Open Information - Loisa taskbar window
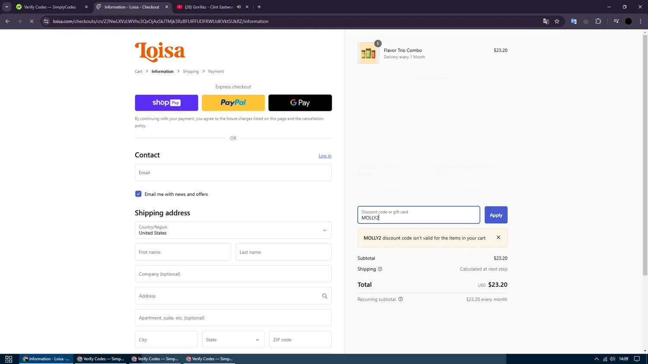The image size is (648, 364). pos(46,359)
